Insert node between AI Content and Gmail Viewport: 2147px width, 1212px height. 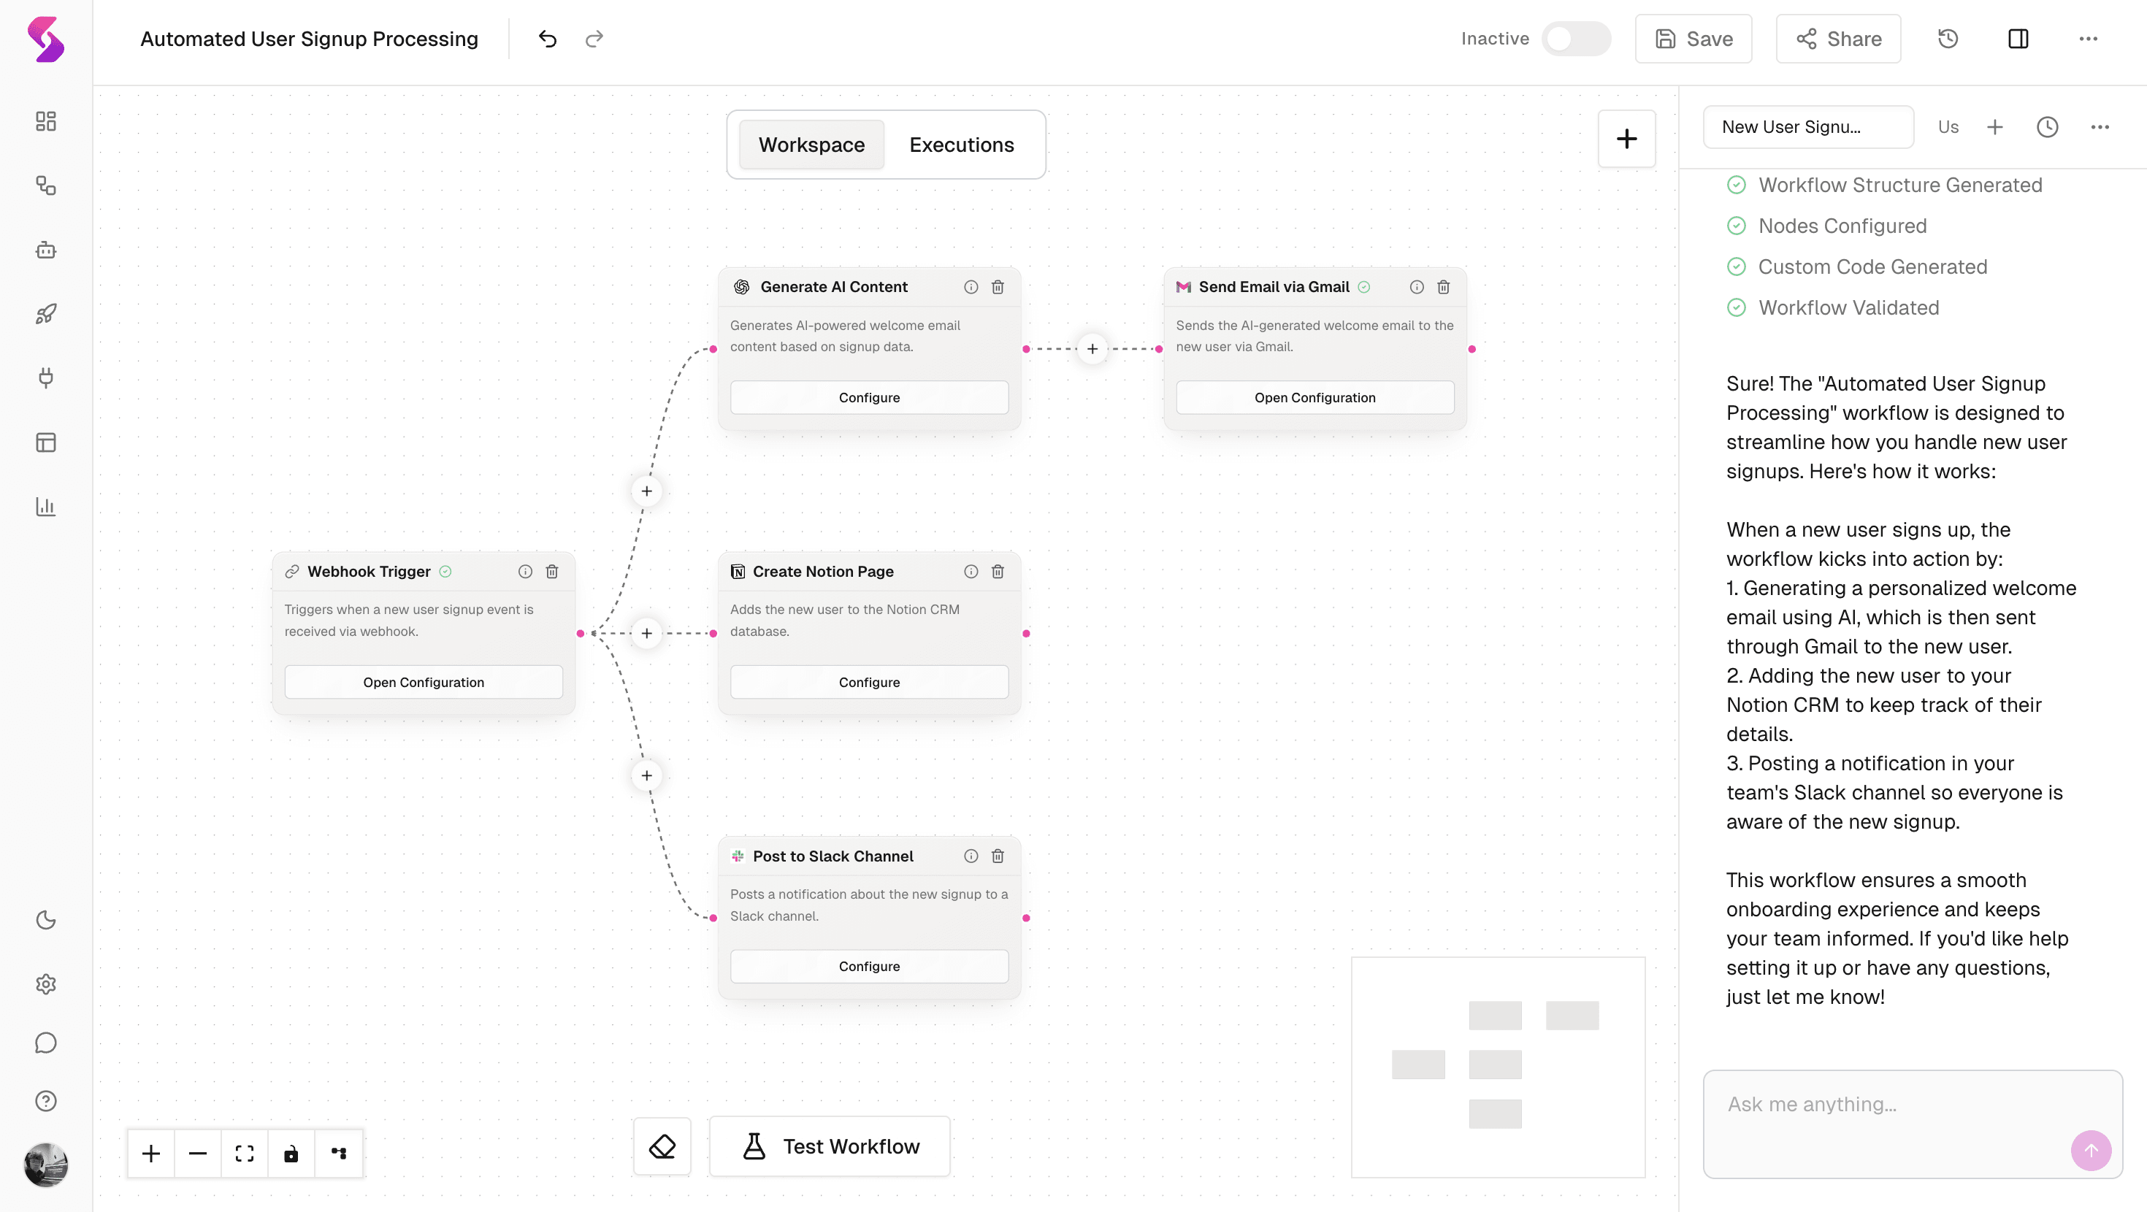coord(1092,348)
